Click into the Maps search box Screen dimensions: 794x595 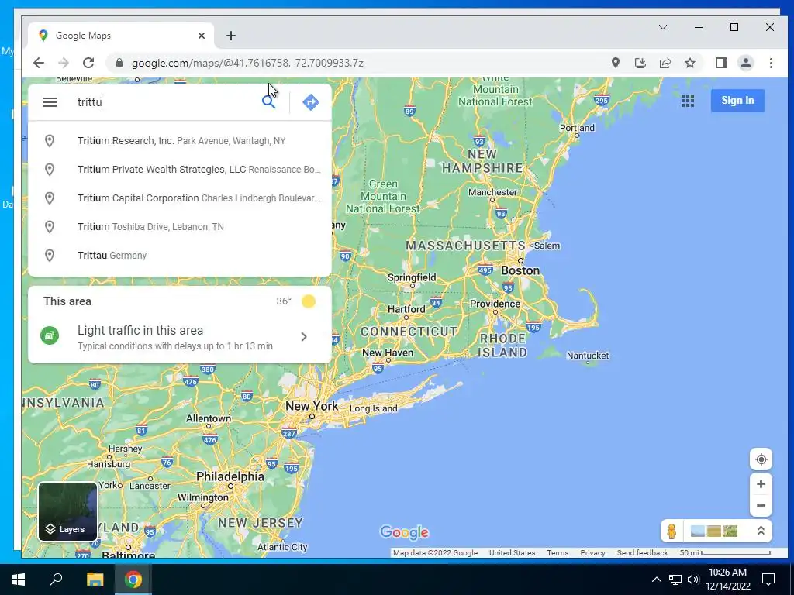click(x=164, y=102)
